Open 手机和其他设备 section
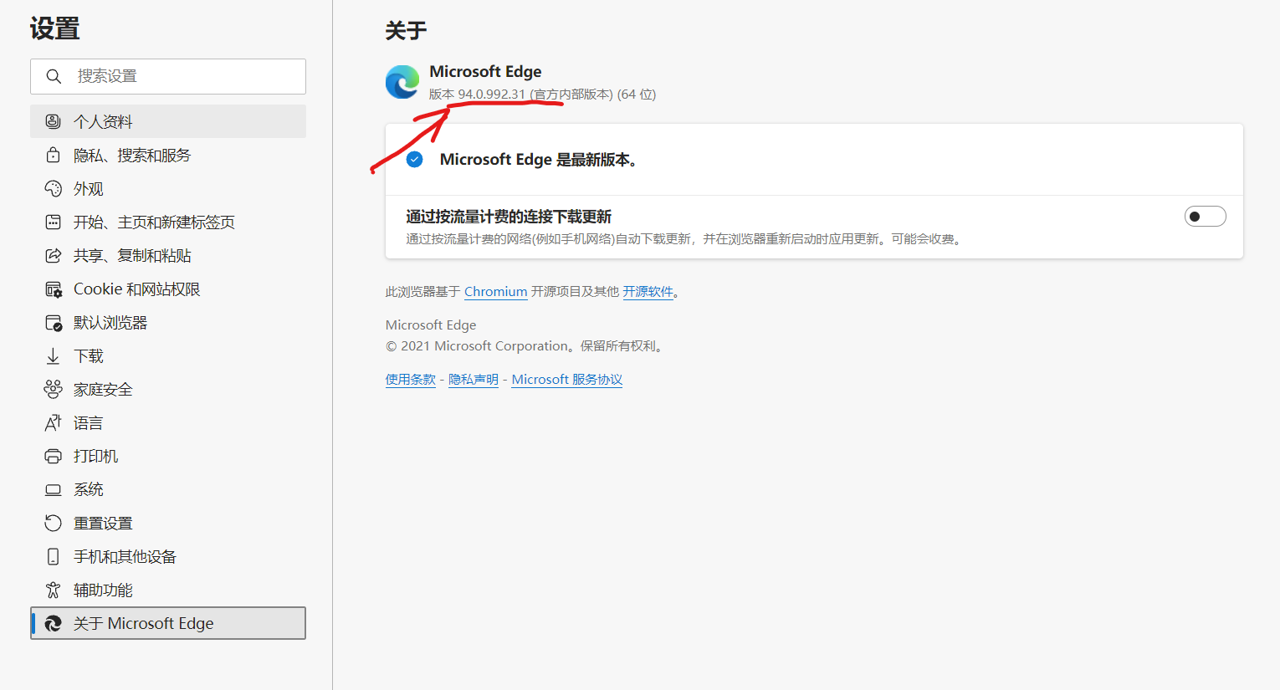The height and width of the screenshot is (690, 1280). [x=168, y=556]
